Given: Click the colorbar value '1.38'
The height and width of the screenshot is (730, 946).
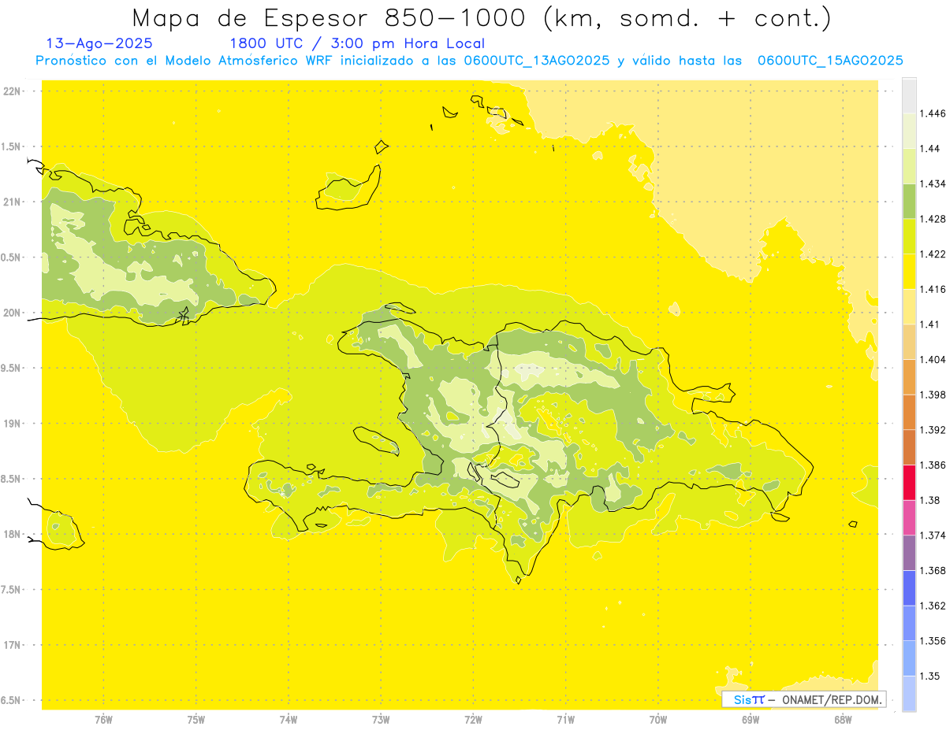Looking at the screenshot, I should (930, 500).
